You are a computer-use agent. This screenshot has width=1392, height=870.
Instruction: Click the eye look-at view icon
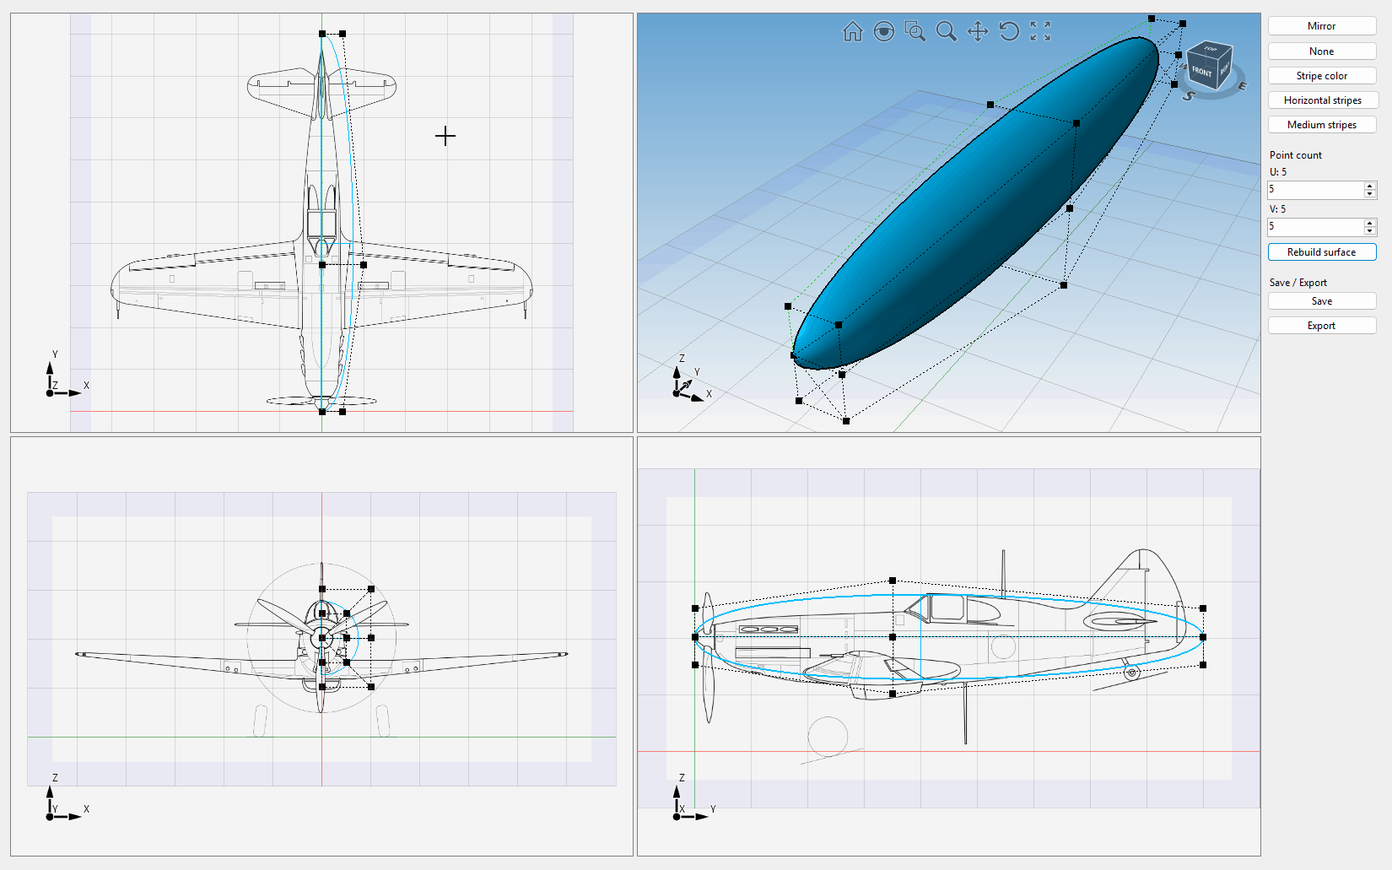[883, 32]
